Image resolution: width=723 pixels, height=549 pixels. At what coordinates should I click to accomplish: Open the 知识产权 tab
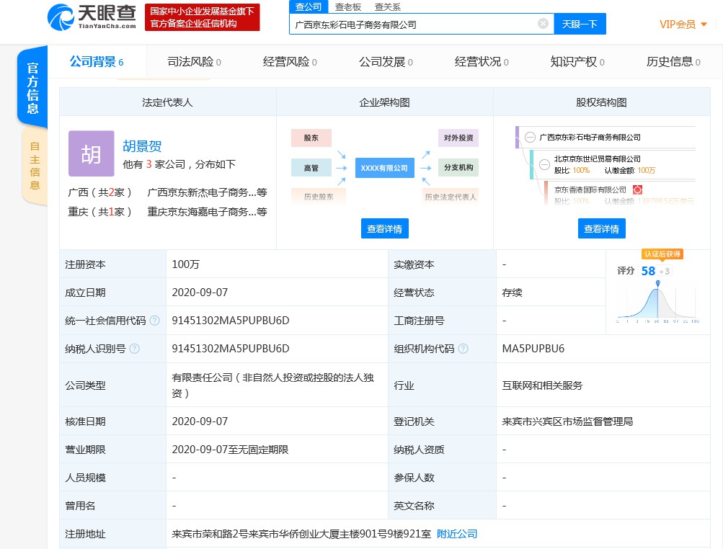coord(577,62)
